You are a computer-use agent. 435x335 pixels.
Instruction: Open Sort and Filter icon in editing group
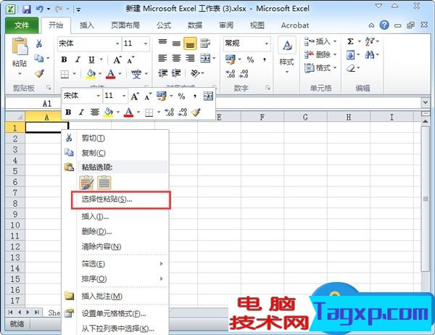point(370,41)
